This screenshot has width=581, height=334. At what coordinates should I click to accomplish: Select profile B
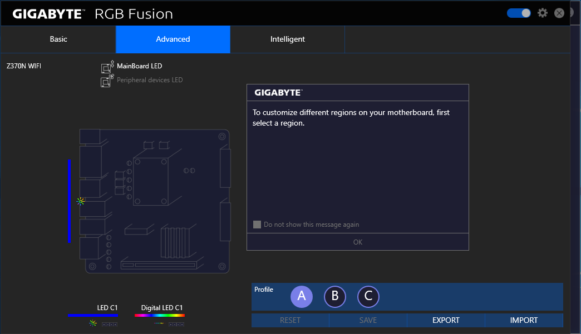tap(335, 296)
